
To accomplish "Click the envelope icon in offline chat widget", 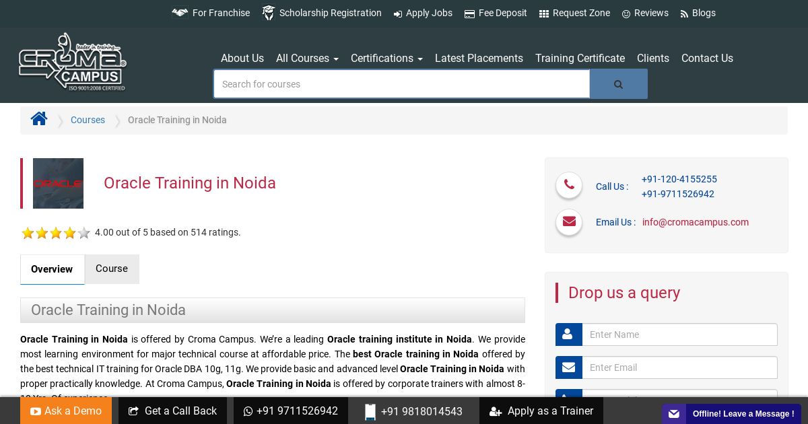I will coord(674,414).
